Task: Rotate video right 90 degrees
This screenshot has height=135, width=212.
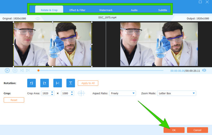Action: [x=45, y=83]
